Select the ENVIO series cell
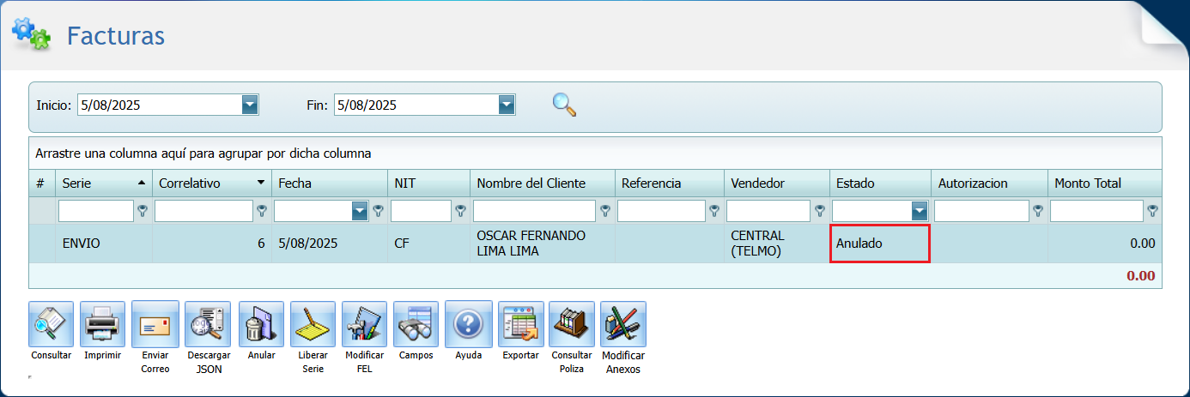Image resolution: width=1190 pixels, height=397 pixels. point(104,244)
